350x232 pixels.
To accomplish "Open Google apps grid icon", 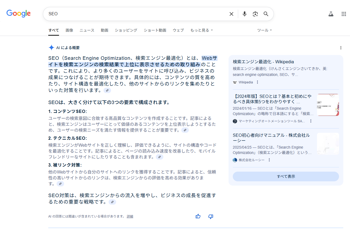I will 344,14.
